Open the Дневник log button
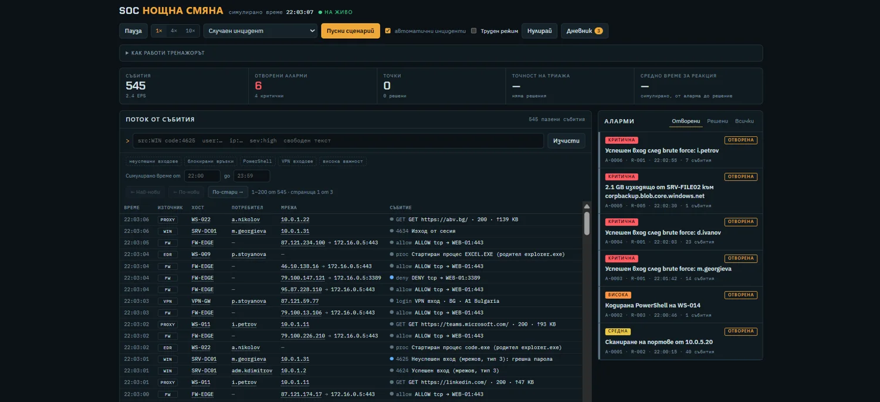 point(584,31)
